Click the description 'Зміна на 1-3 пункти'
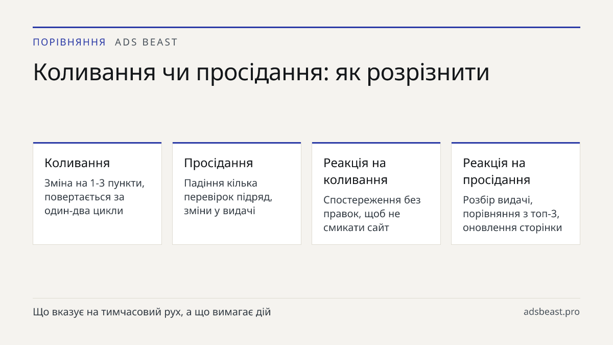The width and height of the screenshot is (613, 345). (x=95, y=183)
